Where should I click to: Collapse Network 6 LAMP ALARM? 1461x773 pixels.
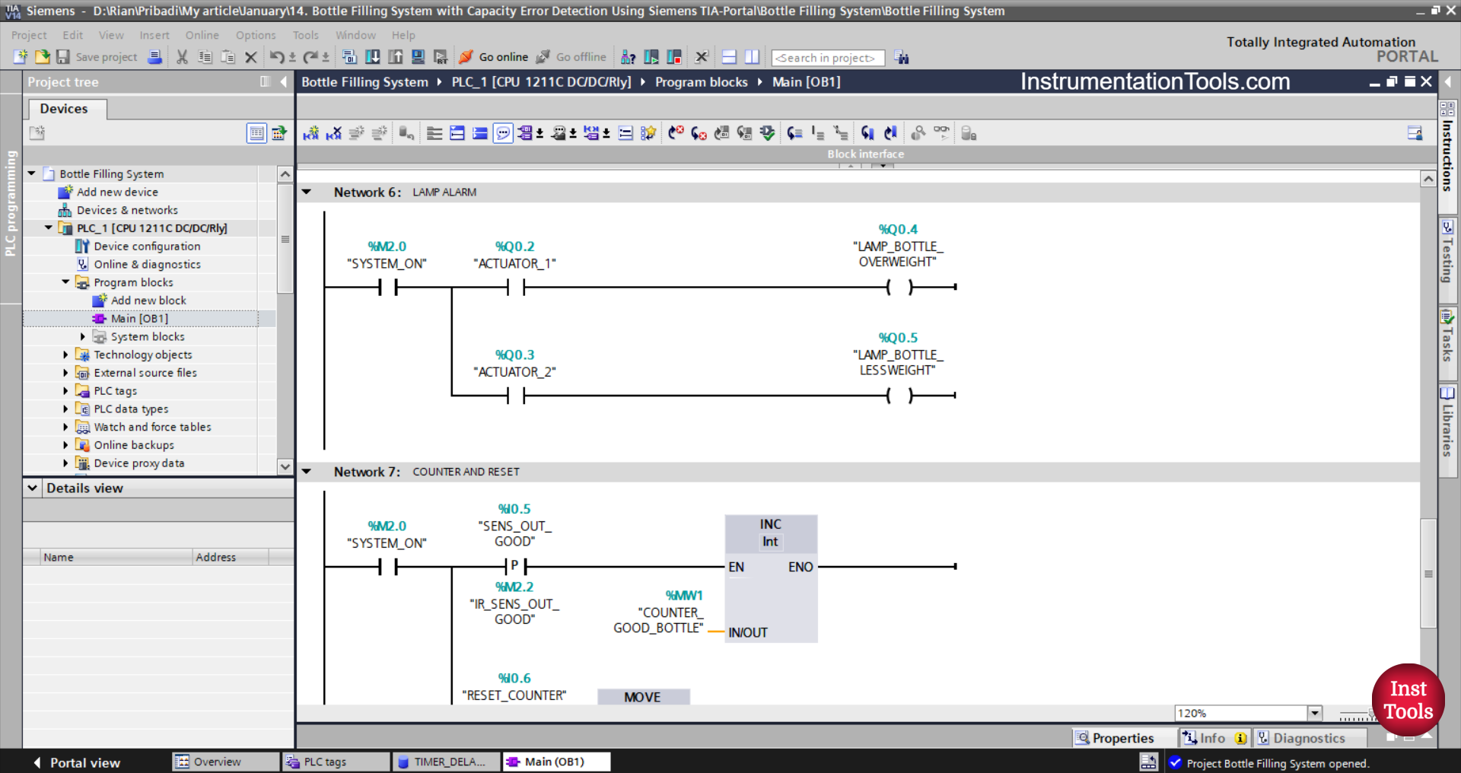click(307, 192)
